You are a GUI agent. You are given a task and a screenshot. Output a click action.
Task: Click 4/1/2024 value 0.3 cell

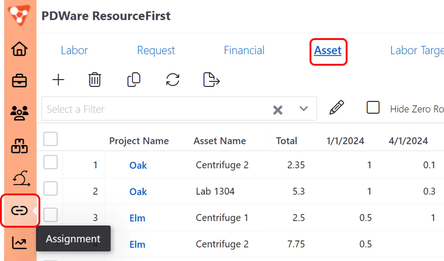429,191
